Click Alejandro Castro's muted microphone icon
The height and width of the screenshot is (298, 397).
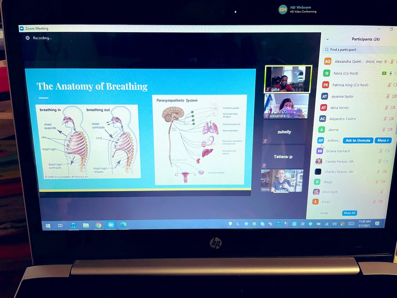point(384,119)
